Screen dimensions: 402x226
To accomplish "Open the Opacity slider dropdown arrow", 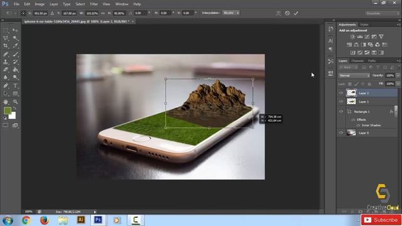I will point(398,75).
